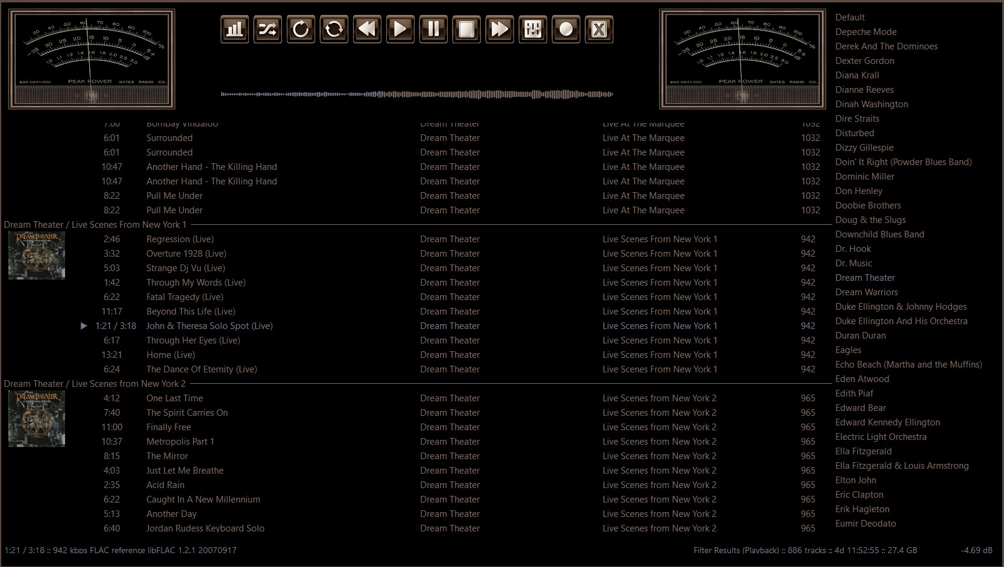Select the track Jordan Rudess Keyboard Solo
This screenshot has height=567, width=1004.
click(x=206, y=528)
